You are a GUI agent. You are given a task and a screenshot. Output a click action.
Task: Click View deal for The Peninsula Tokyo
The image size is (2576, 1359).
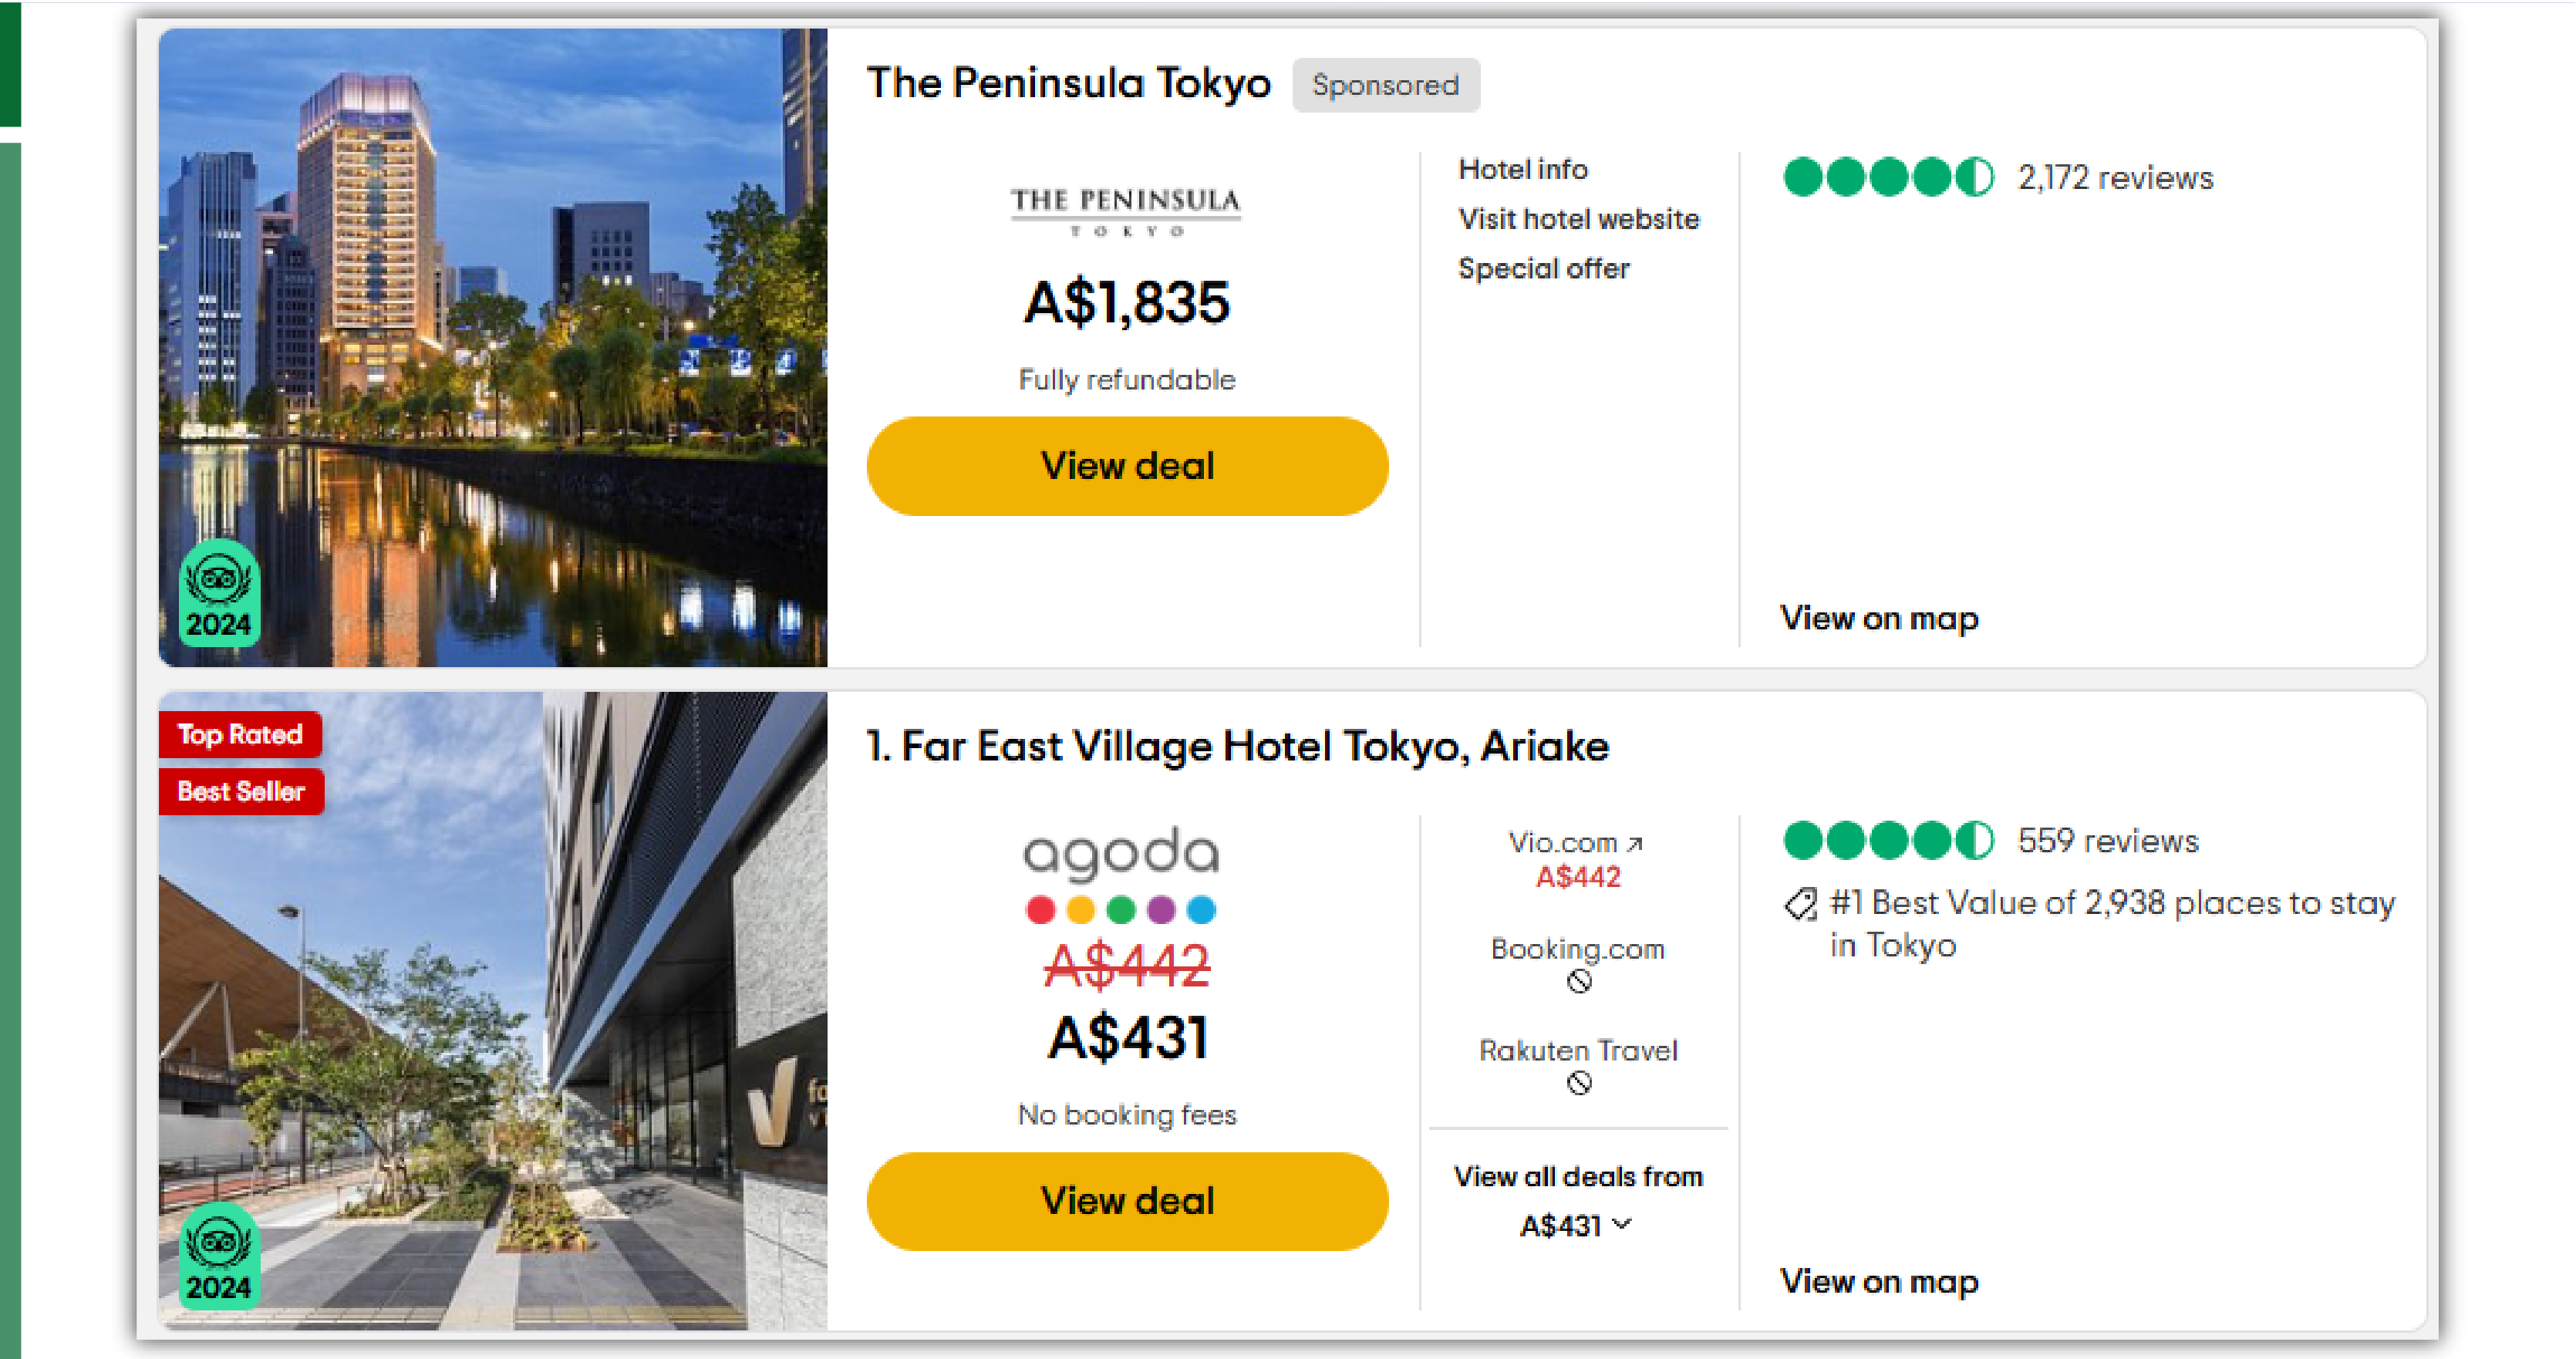click(1128, 465)
